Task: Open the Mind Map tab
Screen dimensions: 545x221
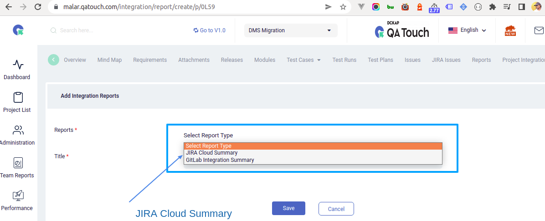Action: [x=109, y=60]
